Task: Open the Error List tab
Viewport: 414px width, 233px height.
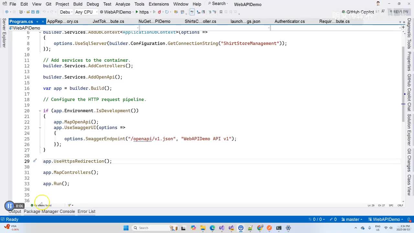Action: 86,211
